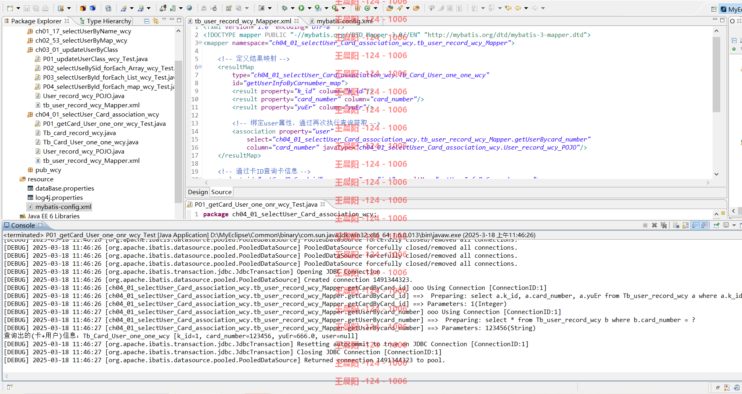
Task: Click the XML editor vertical scrollbar
Action: tap(716, 74)
